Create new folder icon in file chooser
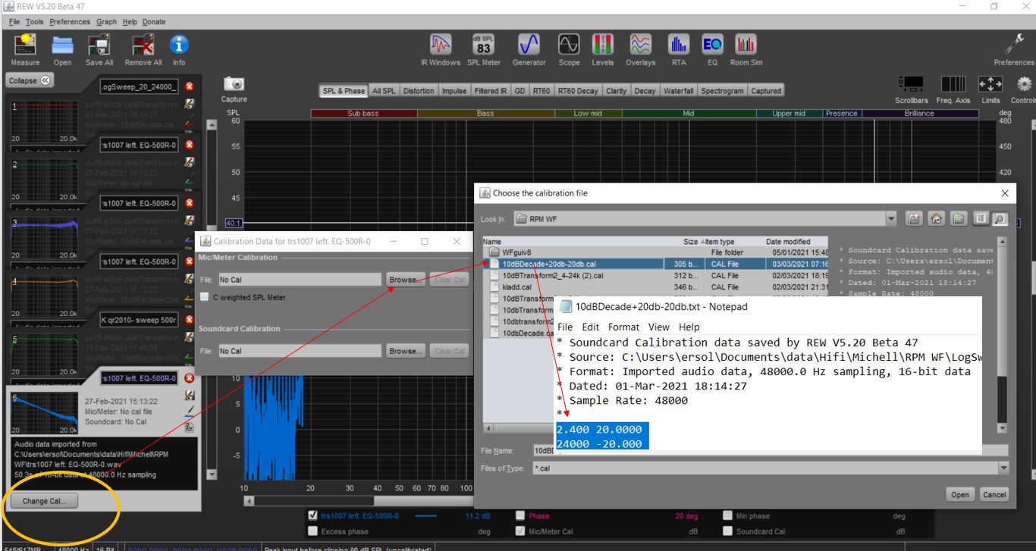 (959, 218)
